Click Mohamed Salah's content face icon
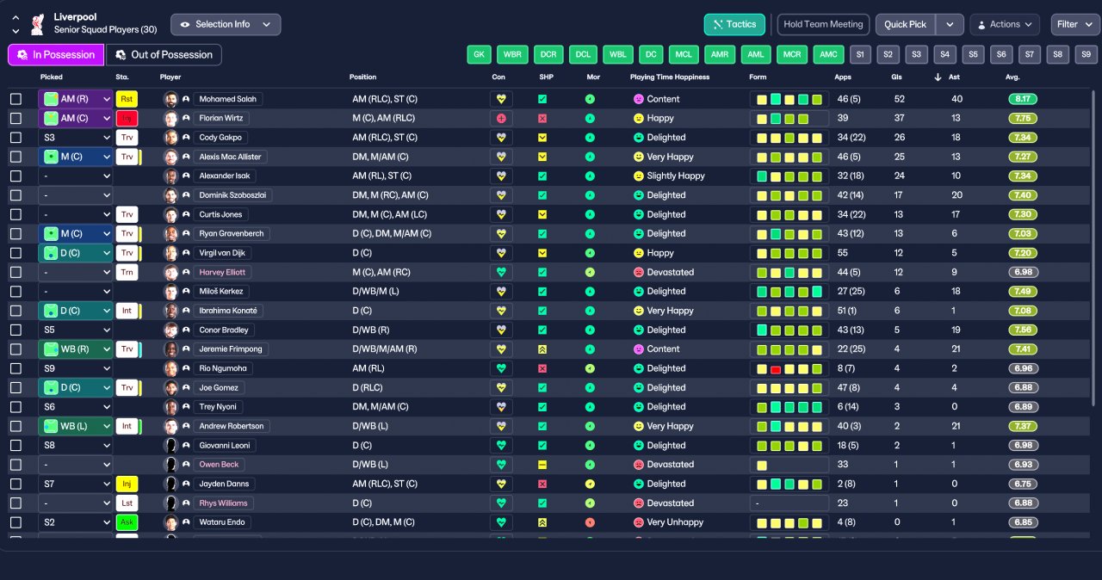The image size is (1102, 580). tap(638, 99)
